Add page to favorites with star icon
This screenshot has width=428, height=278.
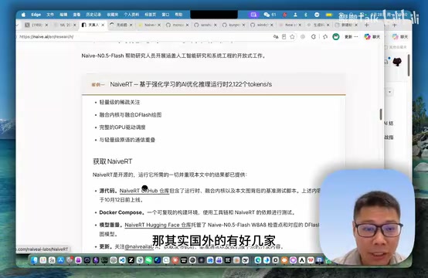click(292, 36)
